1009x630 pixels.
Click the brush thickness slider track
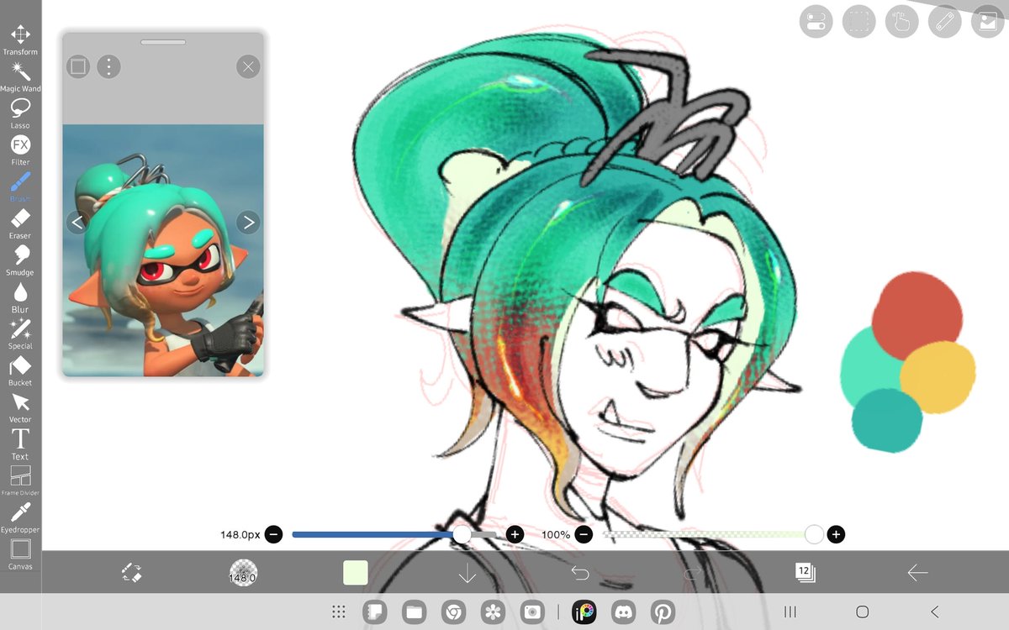coord(394,534)
